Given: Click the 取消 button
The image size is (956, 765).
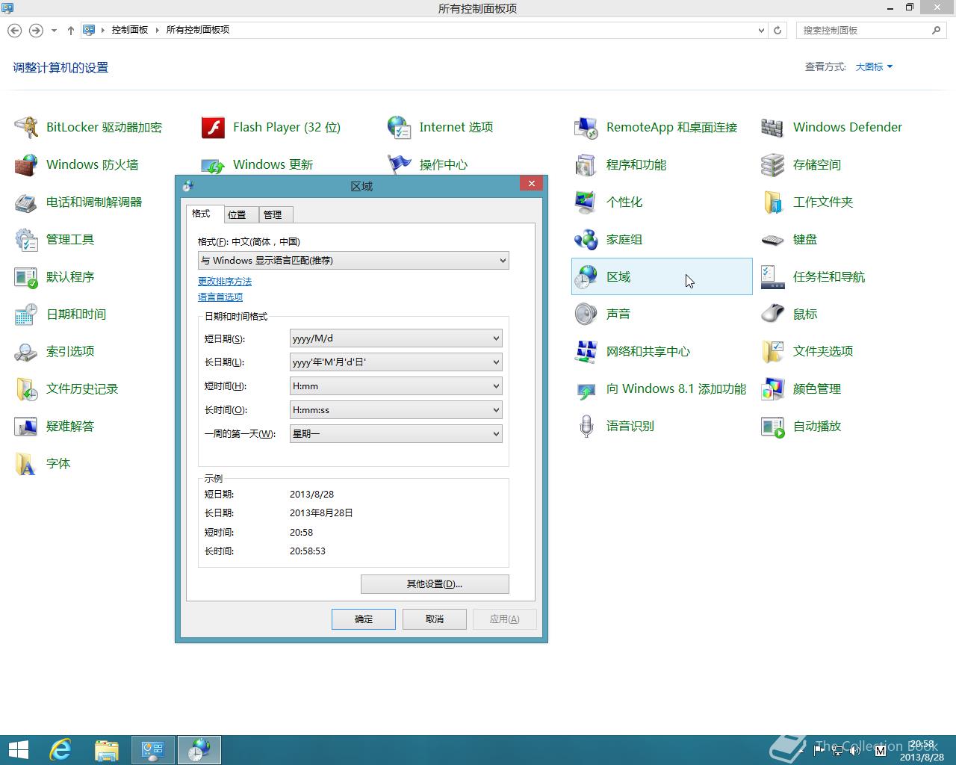Looking at the screenshot, I should (x=435, y=619).
